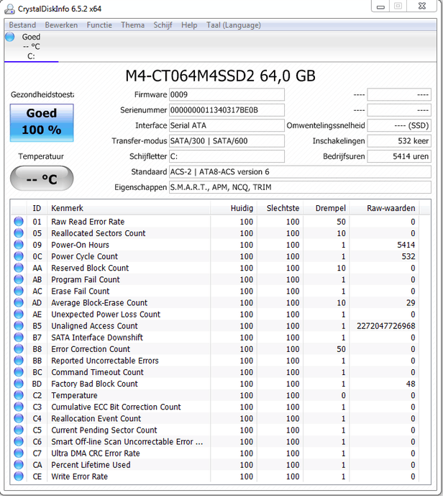Click the temperature -- °C indicator

(42, 179)
